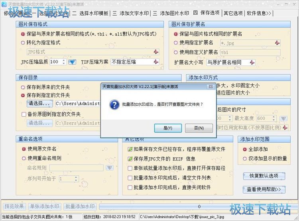299x221 pixels.
Task: Click the No (否) button in dialog
Action: coord(199,128)
